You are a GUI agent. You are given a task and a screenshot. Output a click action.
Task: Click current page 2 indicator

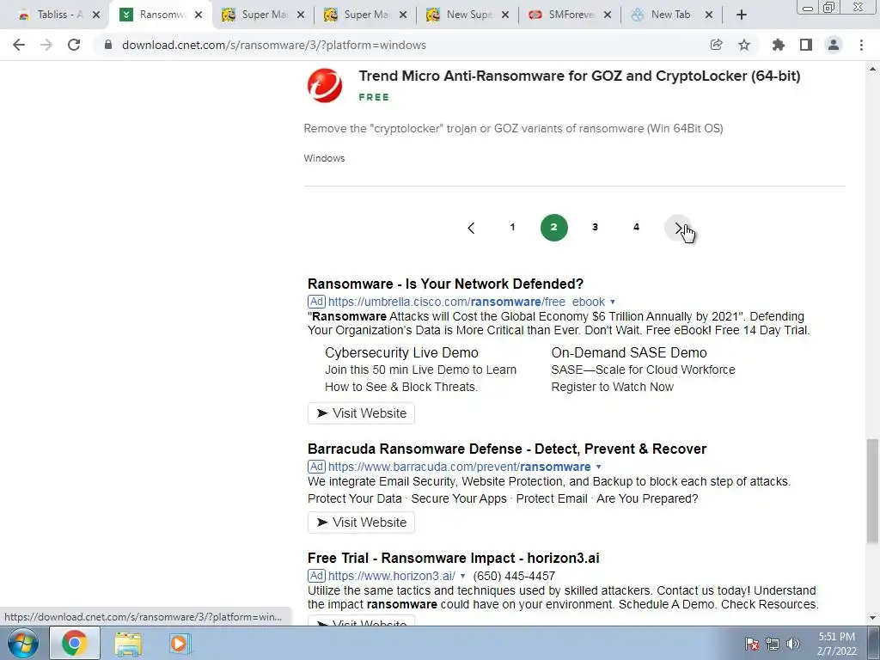pyautogui.click(x=554, y=227)
